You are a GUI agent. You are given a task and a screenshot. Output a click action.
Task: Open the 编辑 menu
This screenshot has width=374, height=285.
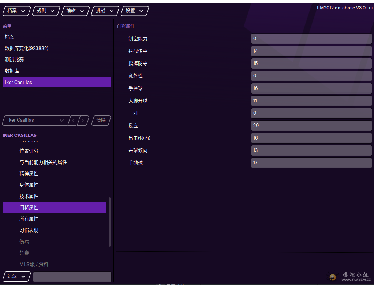75,11
